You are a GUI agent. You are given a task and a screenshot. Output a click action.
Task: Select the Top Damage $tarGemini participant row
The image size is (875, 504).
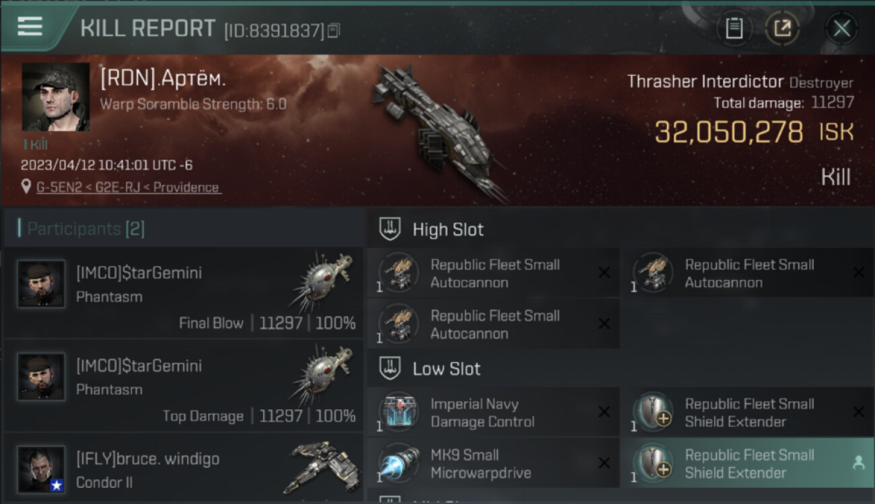(183, 386)
